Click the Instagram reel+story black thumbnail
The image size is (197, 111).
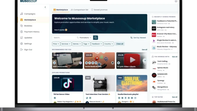coord(154,29)
